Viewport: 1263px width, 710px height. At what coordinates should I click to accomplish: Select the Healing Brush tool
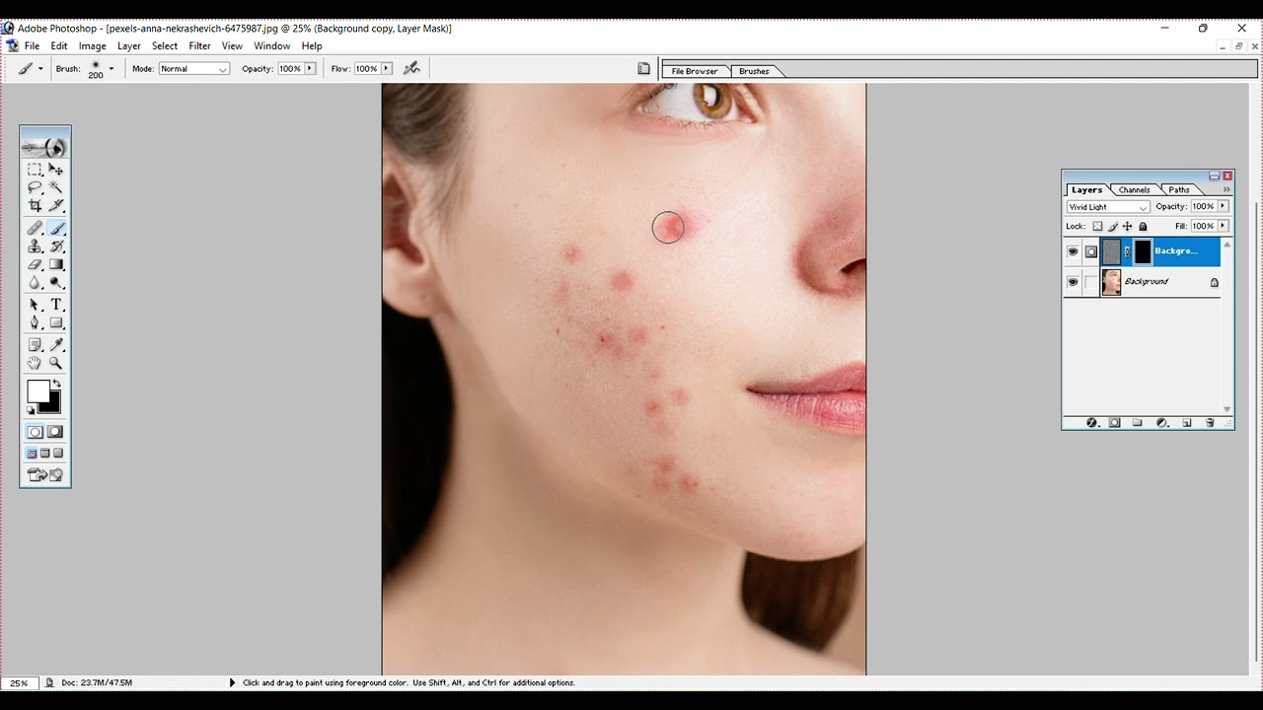pos(35,229)
